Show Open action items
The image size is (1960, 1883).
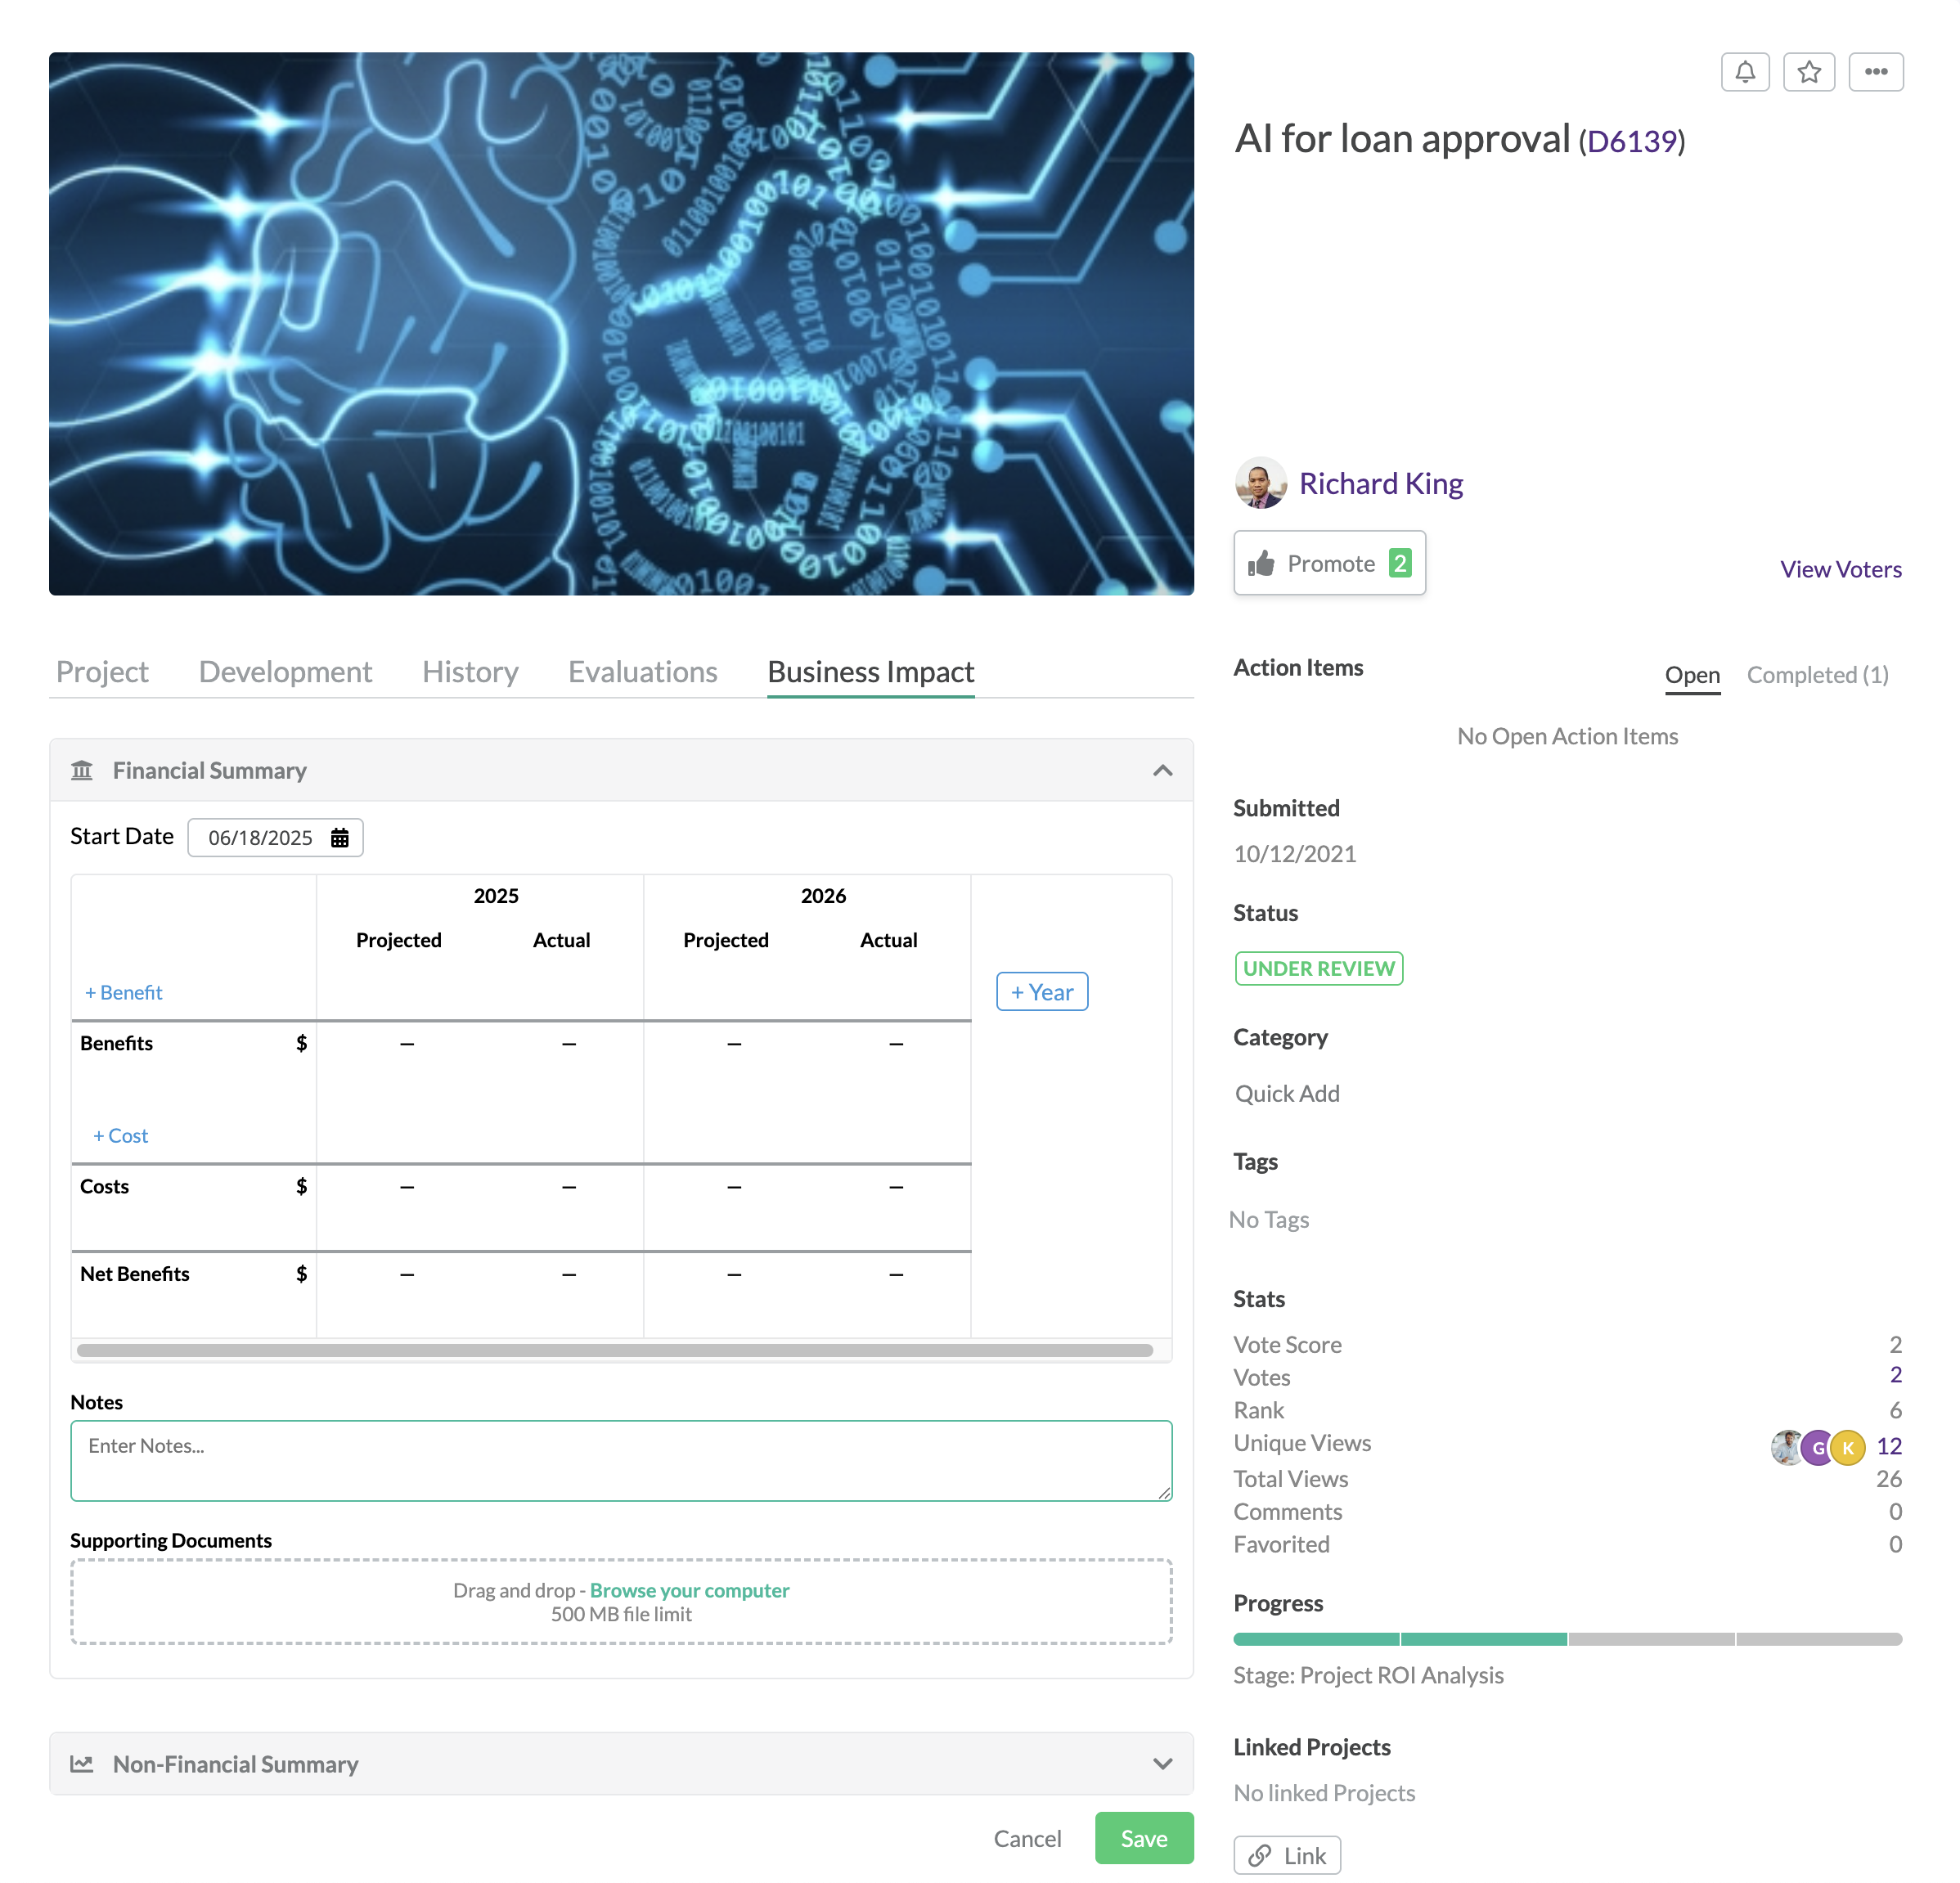click(1692, 675)
